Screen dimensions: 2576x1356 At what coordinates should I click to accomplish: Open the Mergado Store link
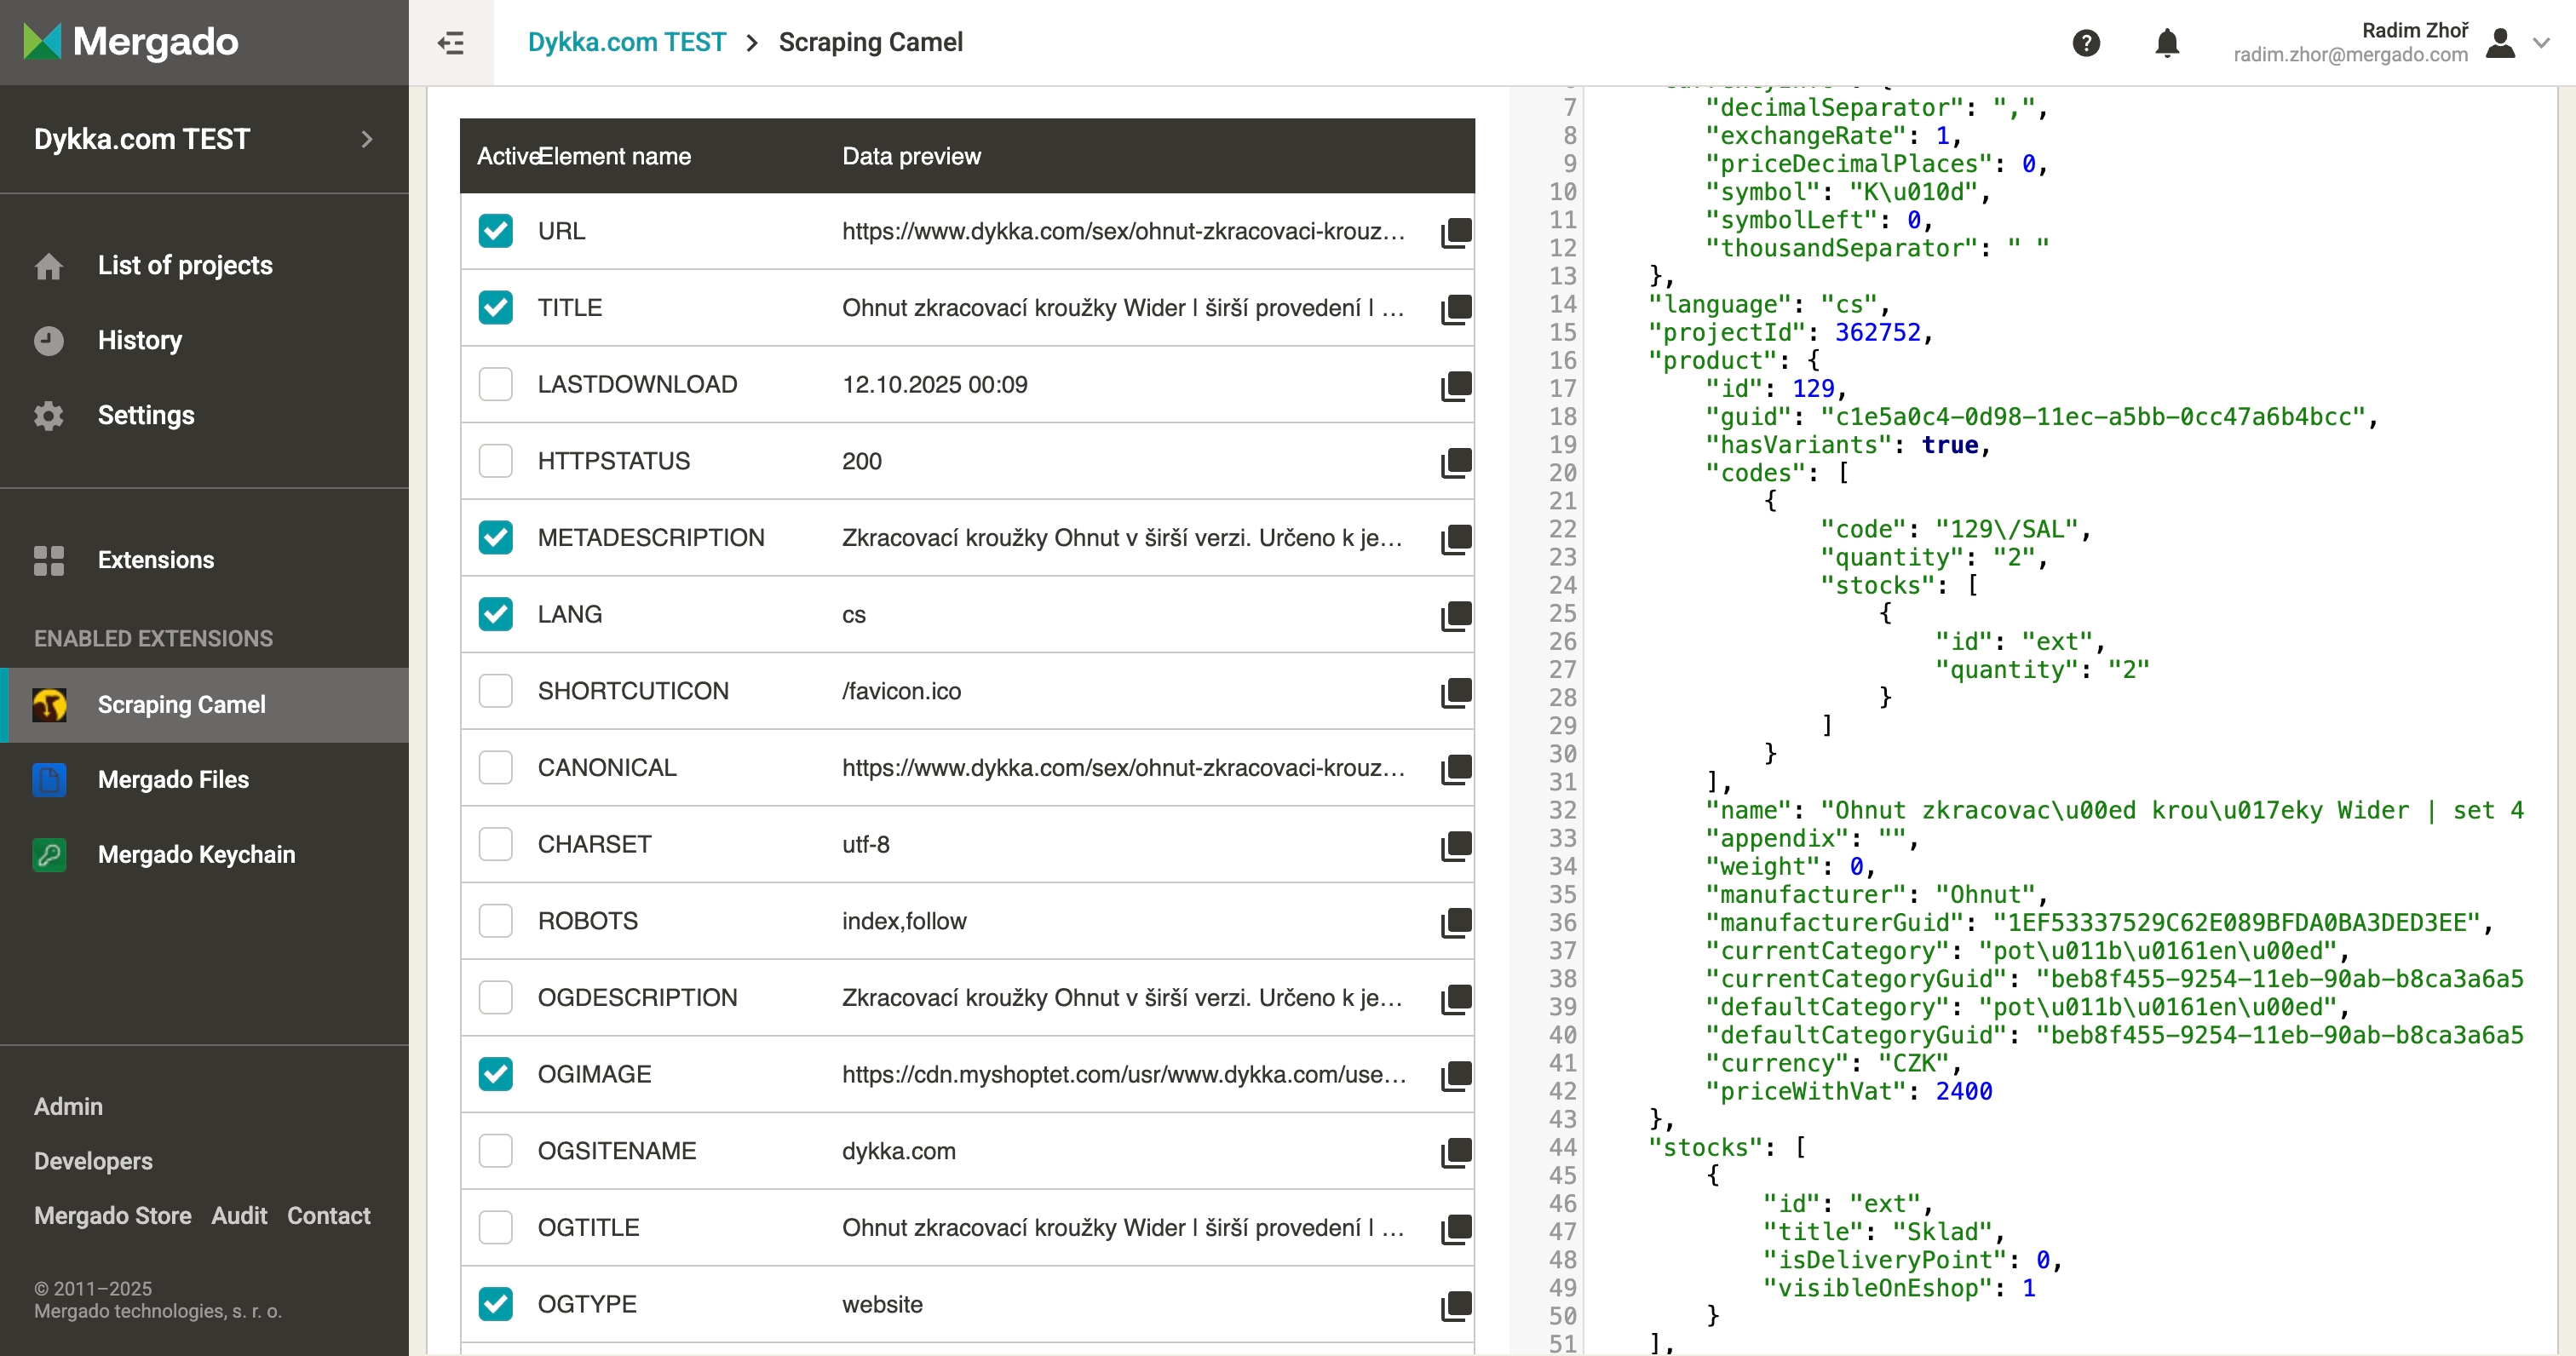pos(112,1215)
